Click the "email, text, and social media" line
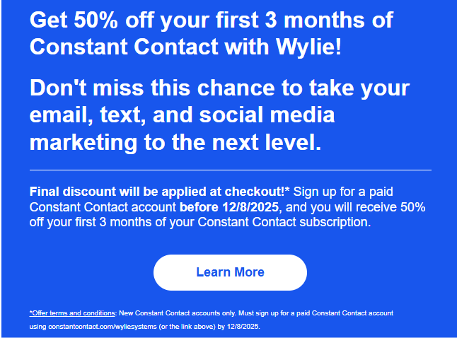This screenshot has width=457, height=338. 182,115
